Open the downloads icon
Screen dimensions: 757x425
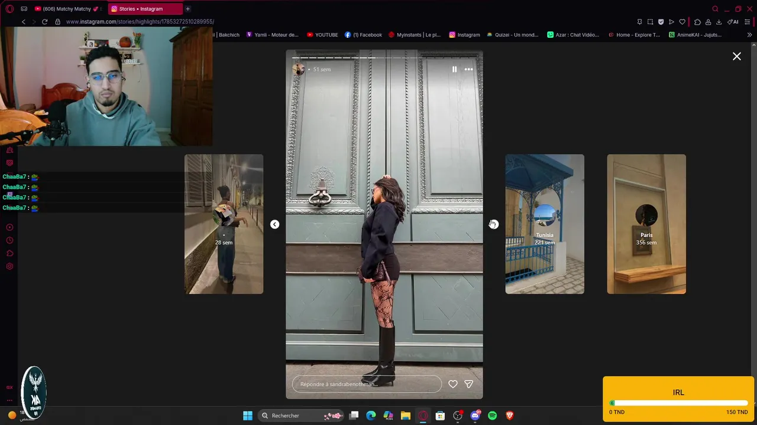719,22
